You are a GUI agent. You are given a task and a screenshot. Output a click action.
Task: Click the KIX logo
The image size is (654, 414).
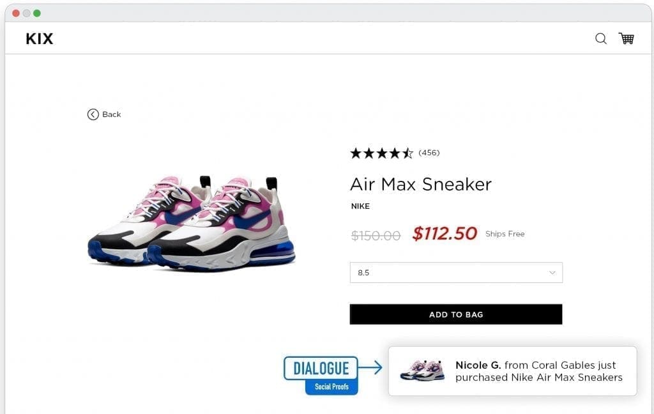click(x=40, y=39)
